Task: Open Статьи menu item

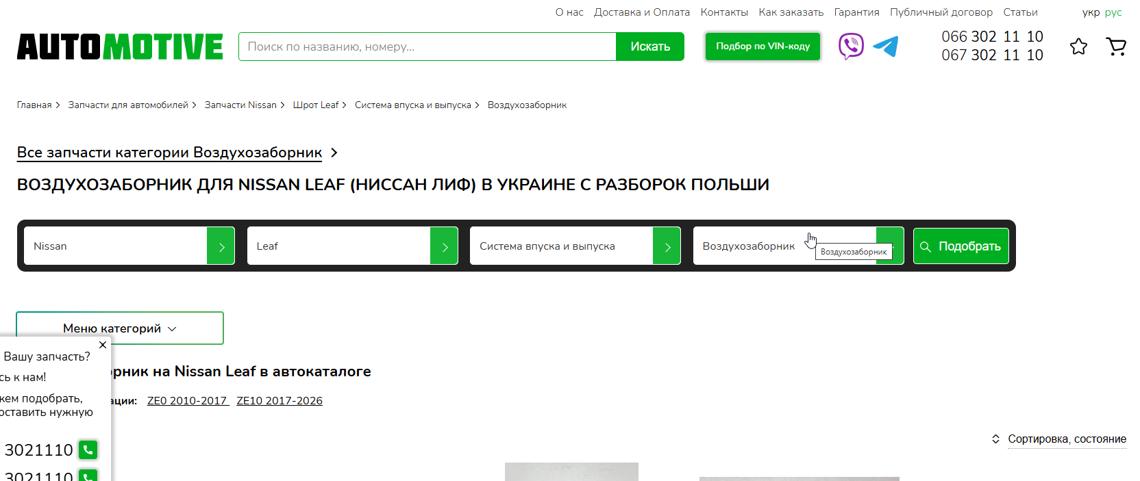Action: coord(1020,12)
